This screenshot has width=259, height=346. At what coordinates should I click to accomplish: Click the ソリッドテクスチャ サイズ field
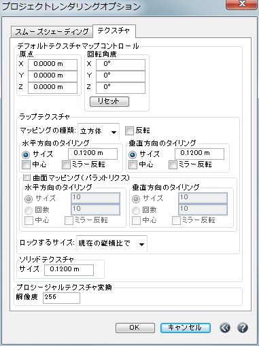pyautogui.click(x=69, y=270)
